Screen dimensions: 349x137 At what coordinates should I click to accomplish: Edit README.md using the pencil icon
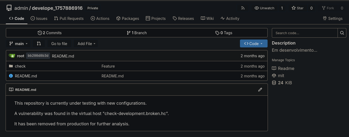pos(260,90)
